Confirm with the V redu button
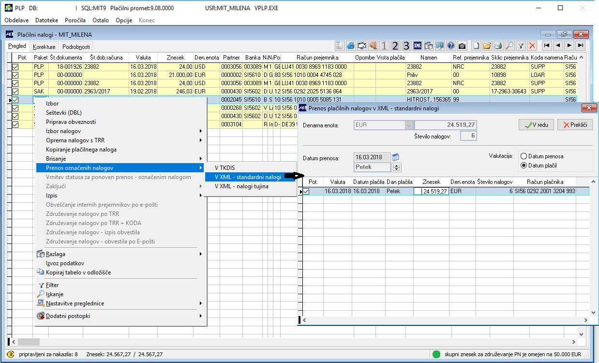Viewport: 599px width, 363px height. 536,125
